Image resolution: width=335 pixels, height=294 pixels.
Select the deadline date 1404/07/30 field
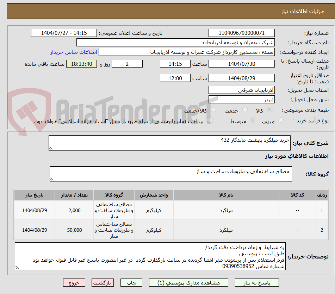tap(242, 64)
